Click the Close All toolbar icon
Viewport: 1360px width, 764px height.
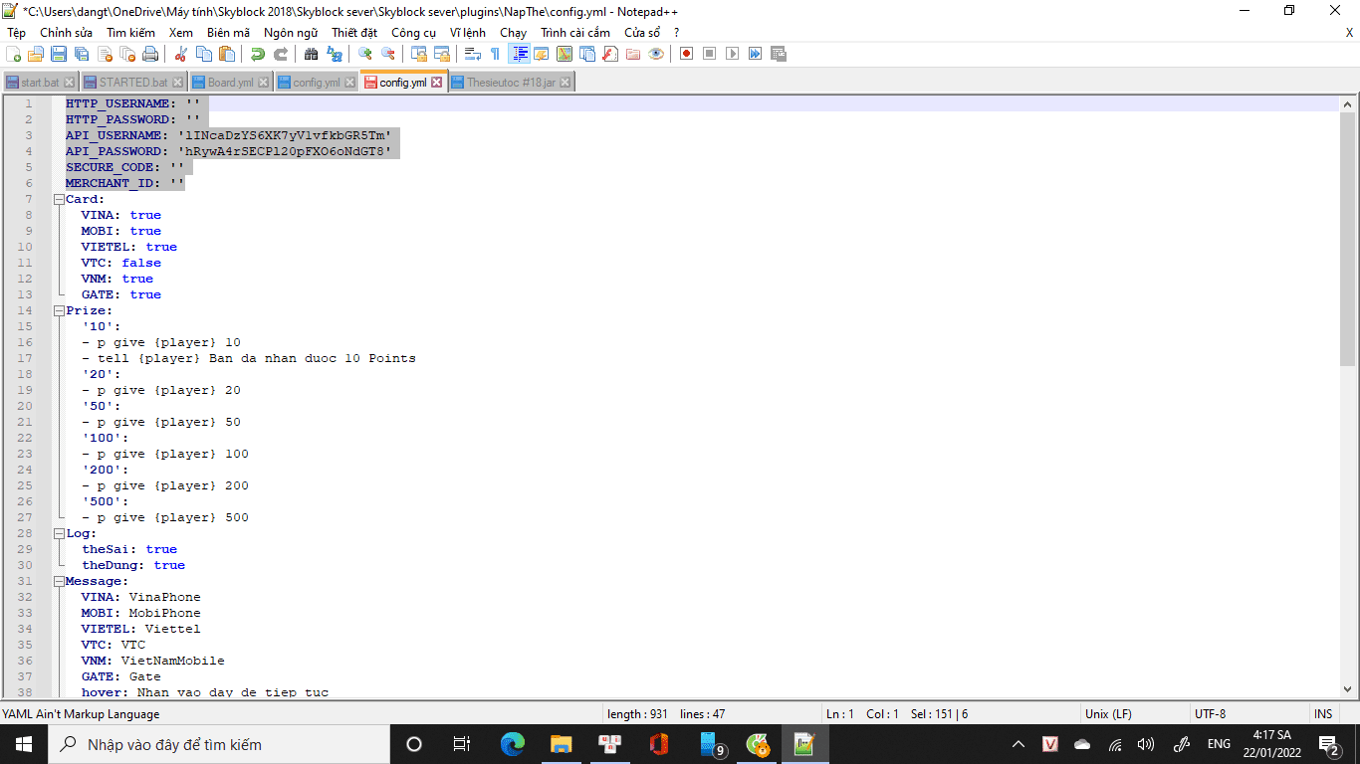(126, 54)
